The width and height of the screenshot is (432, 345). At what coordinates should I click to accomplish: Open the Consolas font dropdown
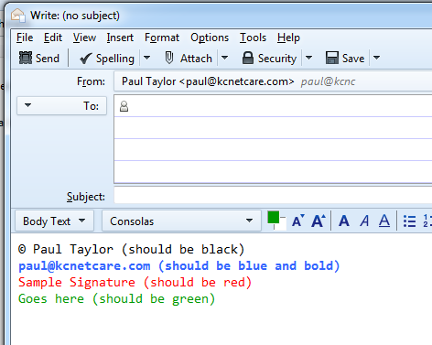click(x=181, y=221)
